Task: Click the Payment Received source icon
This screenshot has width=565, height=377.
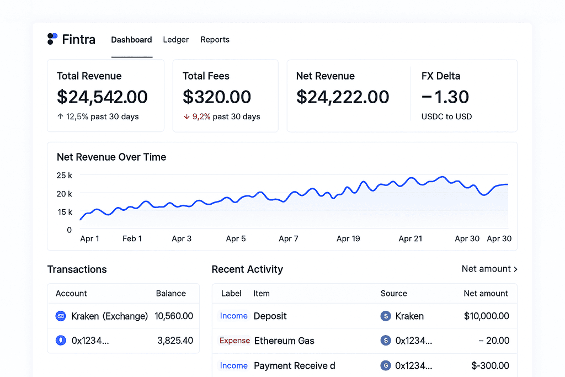Action: point(386,365)
